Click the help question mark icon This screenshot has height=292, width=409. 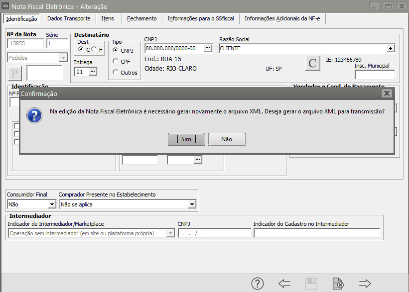pos(257,284)
